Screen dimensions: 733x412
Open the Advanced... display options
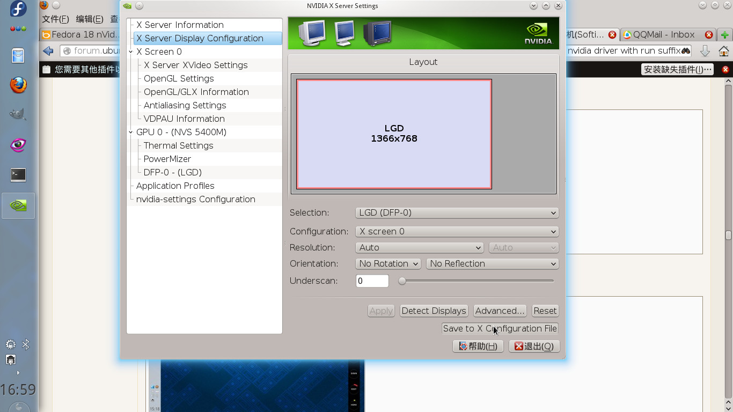[500, 311]
